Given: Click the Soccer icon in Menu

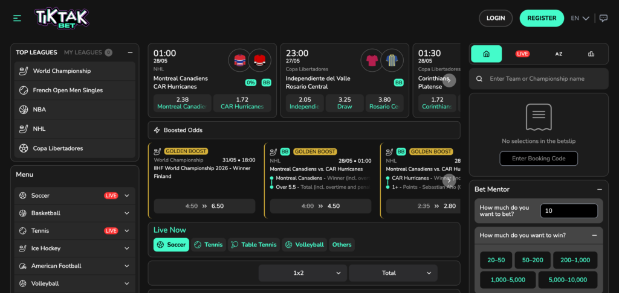Looking at the screenshot, I should coord(22,195).
